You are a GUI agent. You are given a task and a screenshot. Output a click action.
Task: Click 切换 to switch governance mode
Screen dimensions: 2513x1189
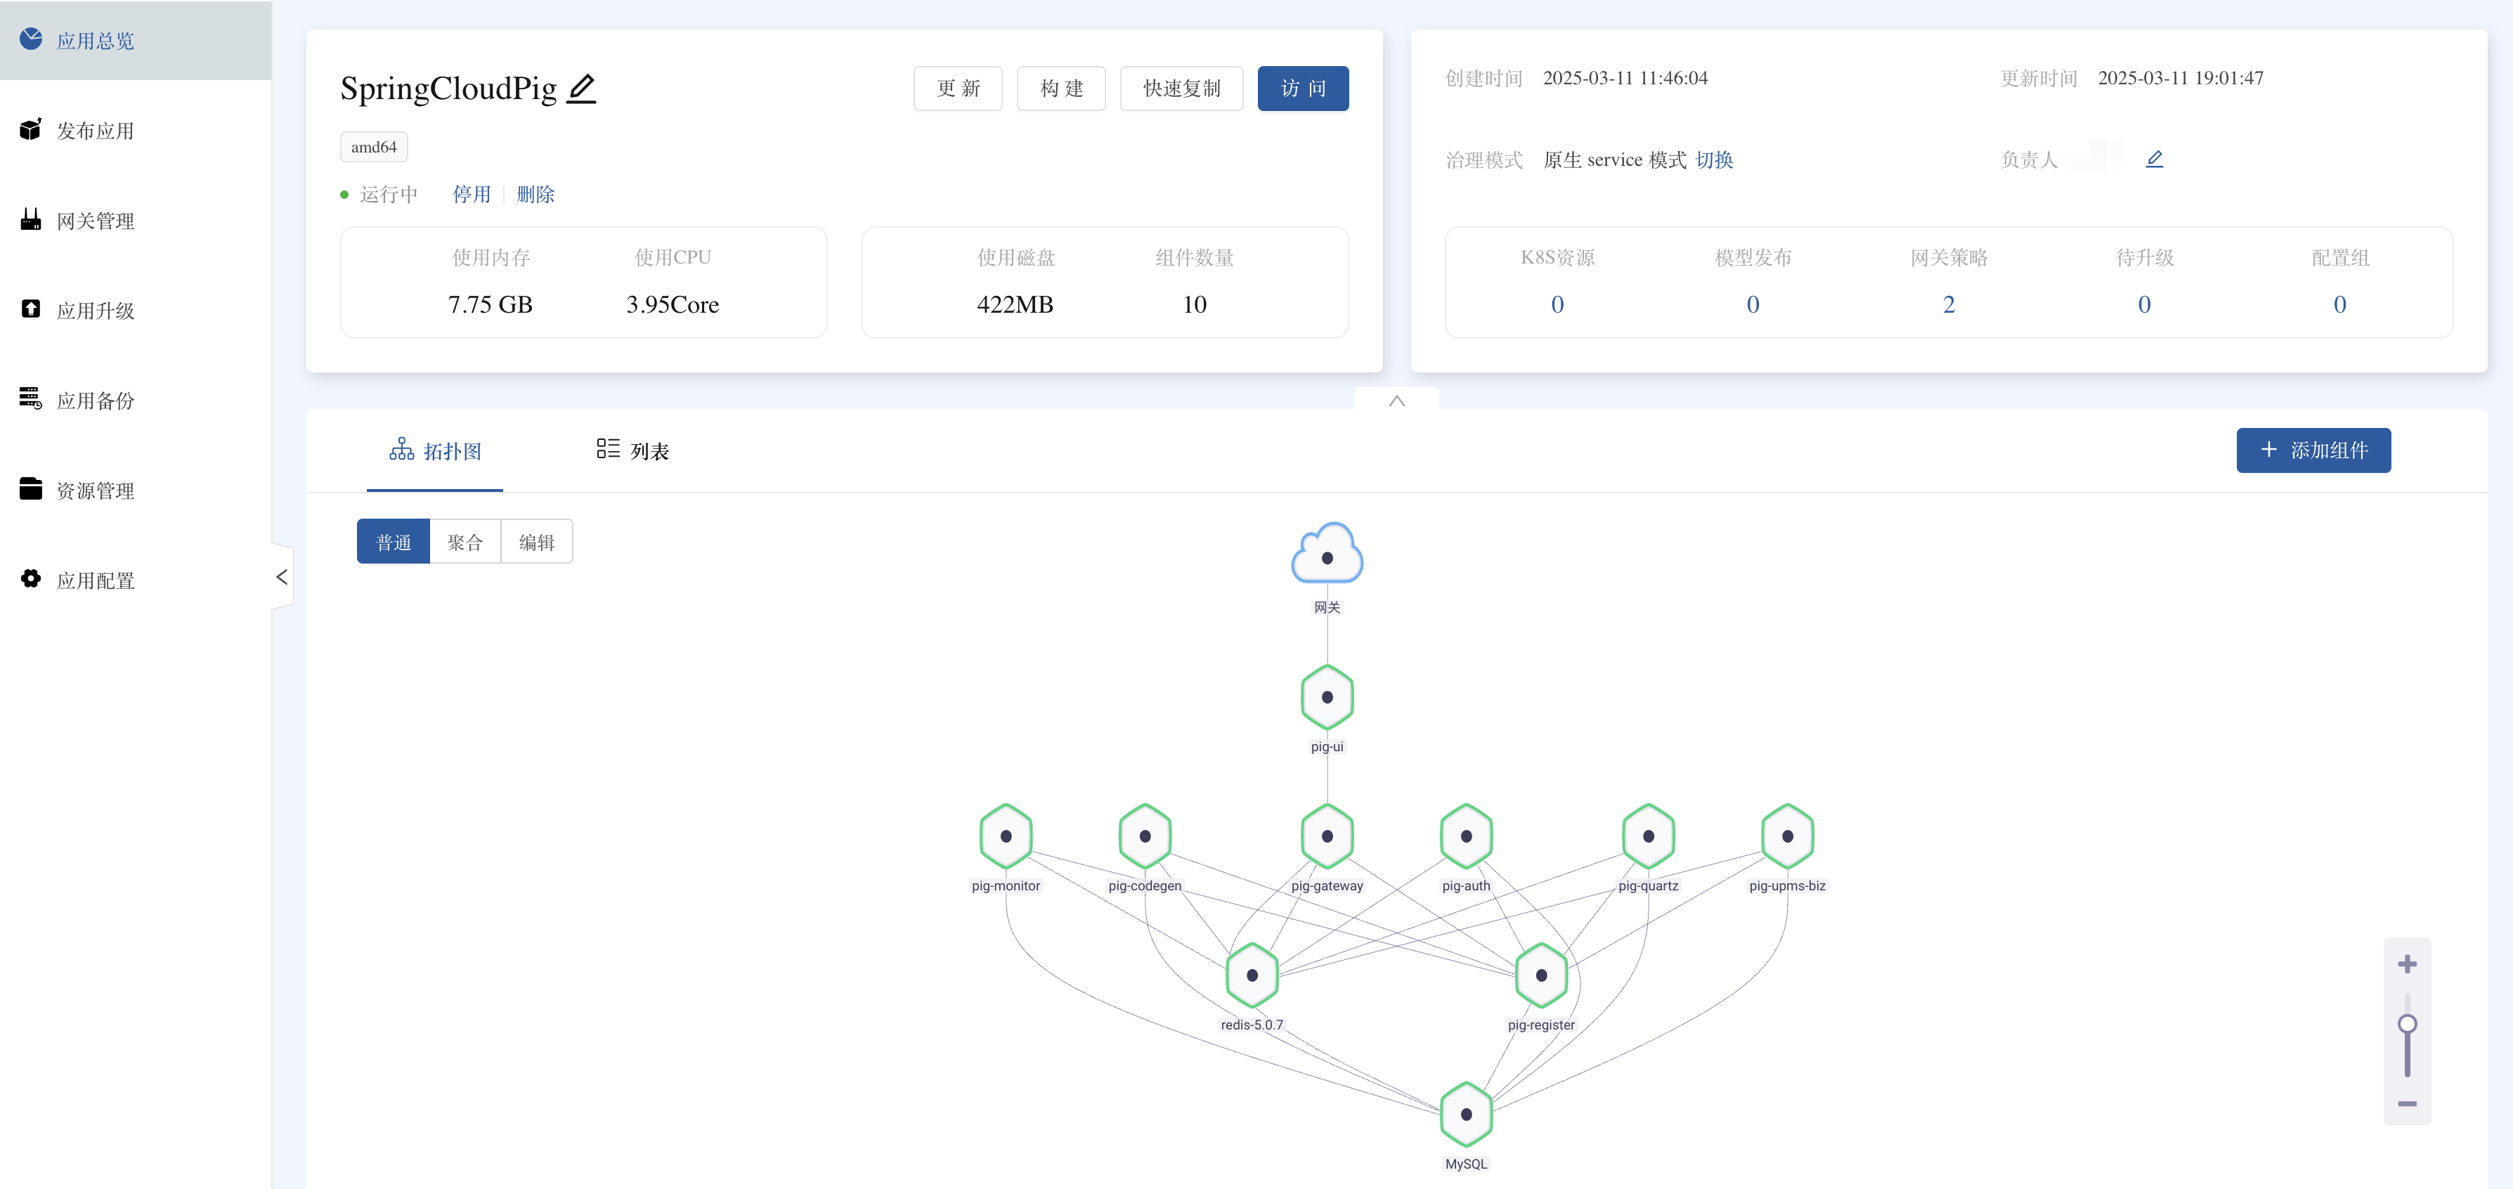click(1714, 160)
